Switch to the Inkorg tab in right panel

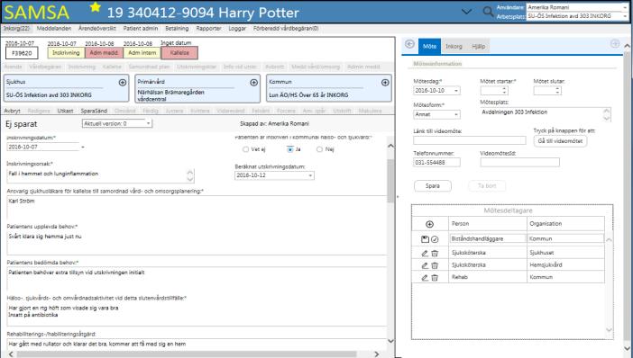click(x=454, y=46)
